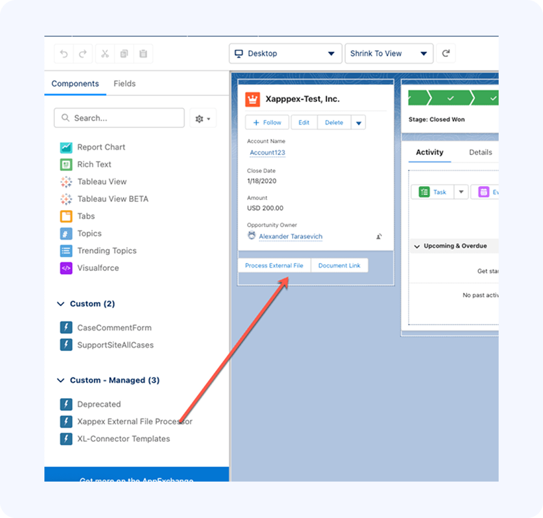The height and width of the screenshot is (518, 543).
Task: Click the change owner icon beside Alexander Tarasevich
Action: coord(379,236)
